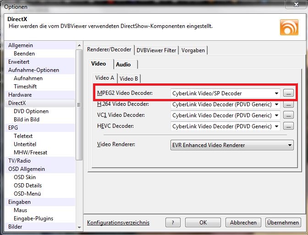The image size is (308, 235).
Task: Open the Konfigurationsverzeichnis link
Action: click(118, 223)
